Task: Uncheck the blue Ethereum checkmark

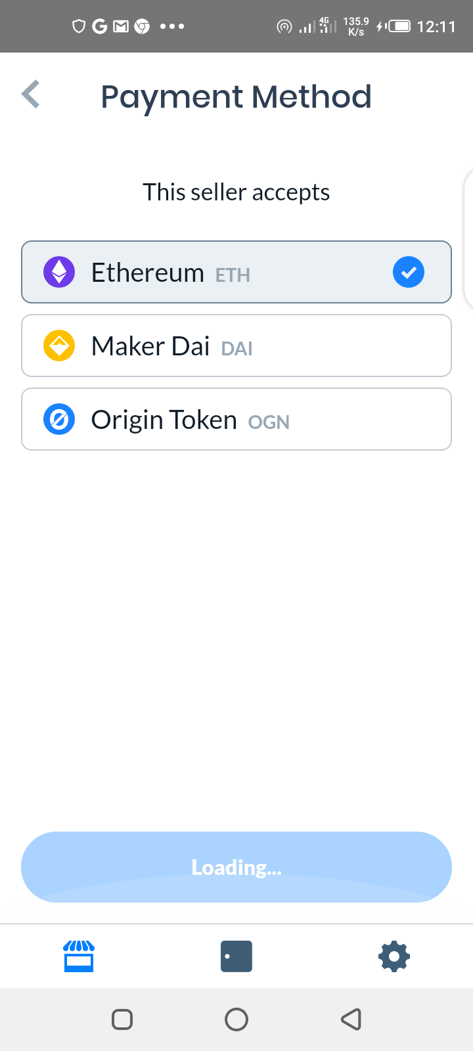Action: (x=409, y=272)
